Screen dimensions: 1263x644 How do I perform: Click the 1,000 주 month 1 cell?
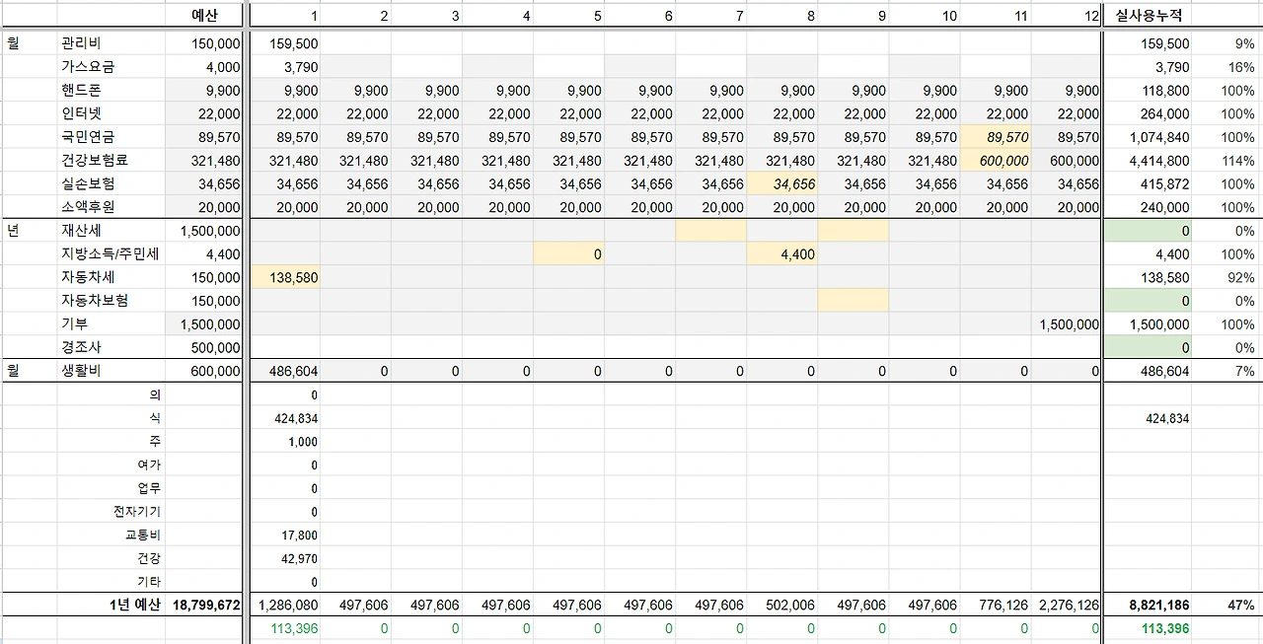tap(285, 442)
